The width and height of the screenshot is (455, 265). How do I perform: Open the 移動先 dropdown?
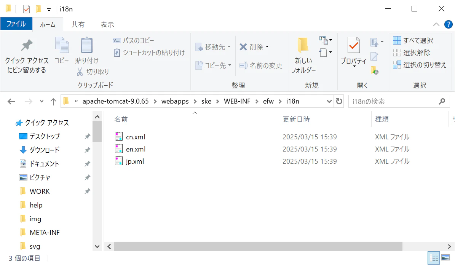point(213,47)
